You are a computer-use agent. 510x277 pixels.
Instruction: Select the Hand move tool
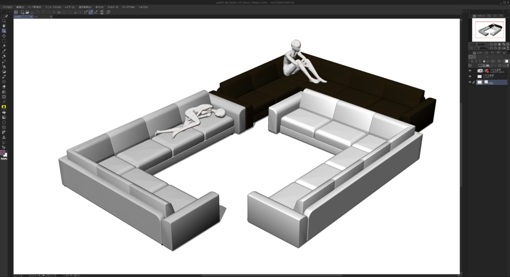point(4,26)
